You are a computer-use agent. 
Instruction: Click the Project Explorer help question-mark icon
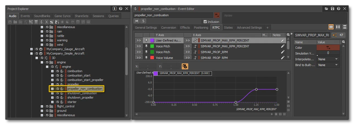[121, 9]
